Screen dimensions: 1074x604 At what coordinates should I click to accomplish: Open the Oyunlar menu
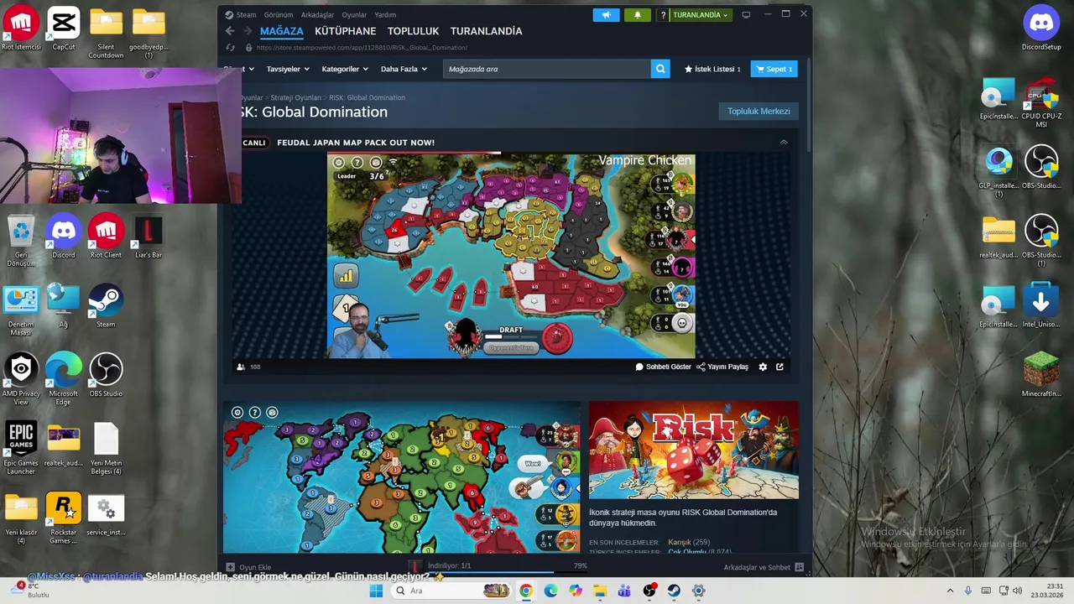[354, 14]
